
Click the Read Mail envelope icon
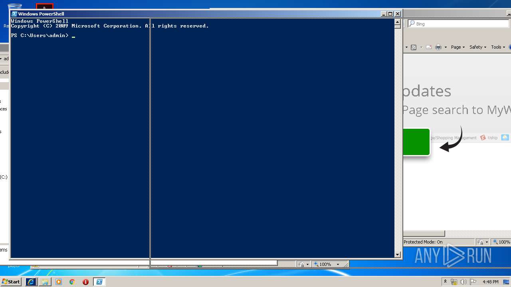pos(429,47)
